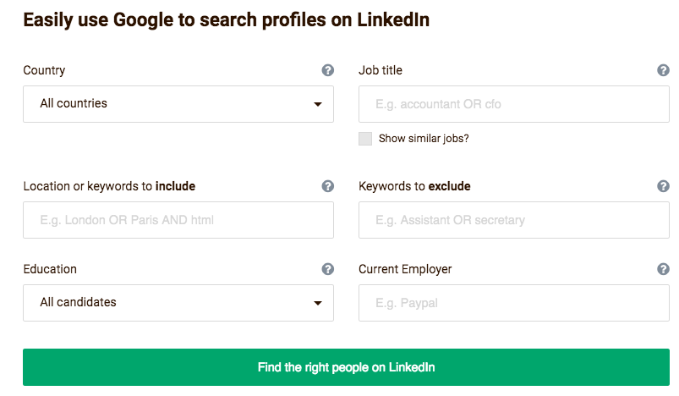Click the arrow in the Country dropdown
679x396 pixels.
pos(318,104)
